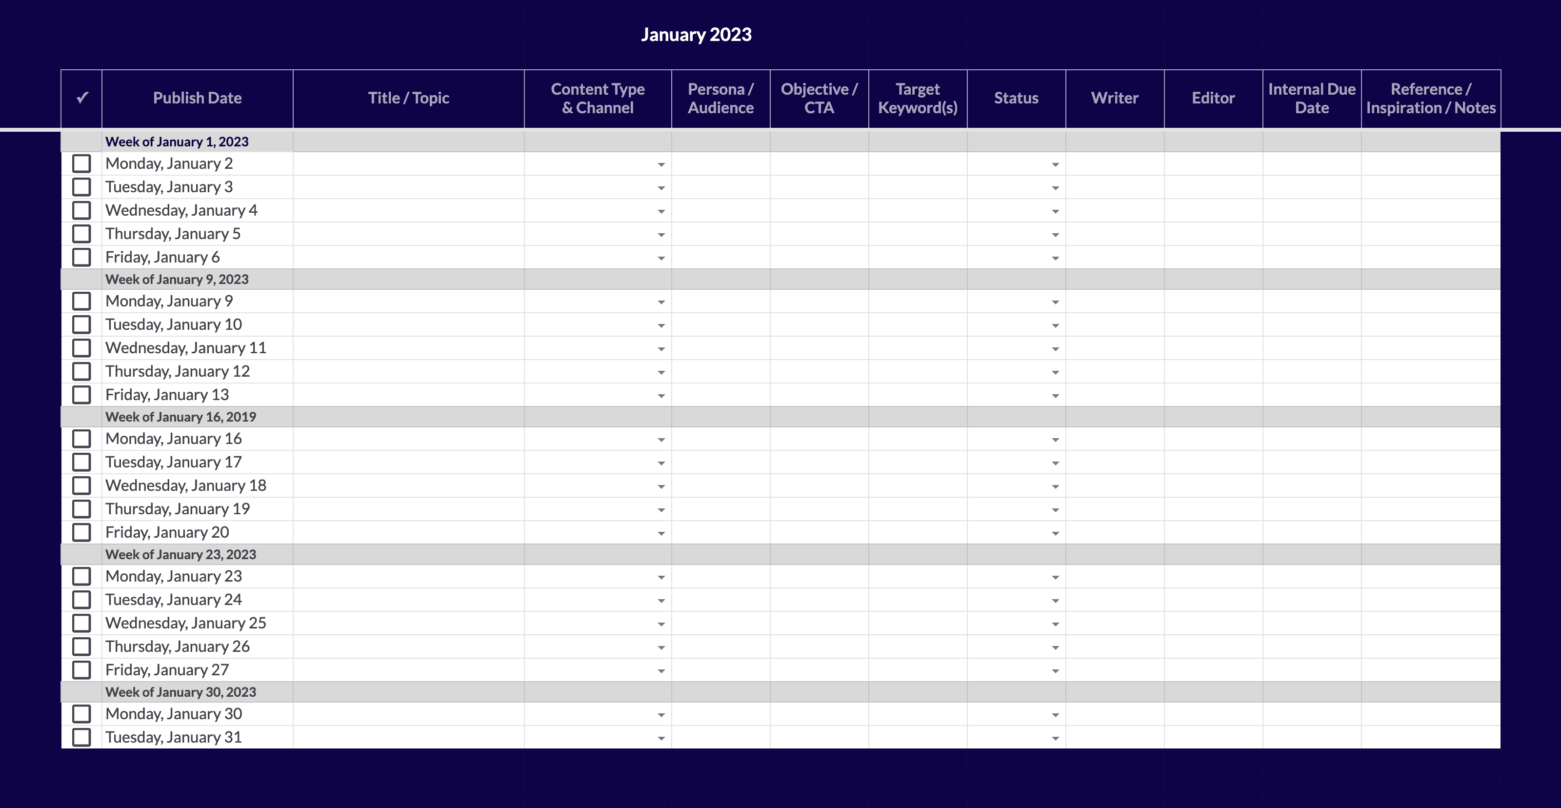Click the Internal Due Date header
Screen dimensions: 1561x808
(x=1311, y=98)
